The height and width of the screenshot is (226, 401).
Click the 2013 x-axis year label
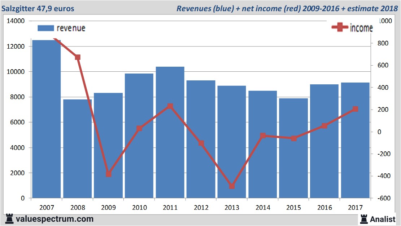click(232, 207)
